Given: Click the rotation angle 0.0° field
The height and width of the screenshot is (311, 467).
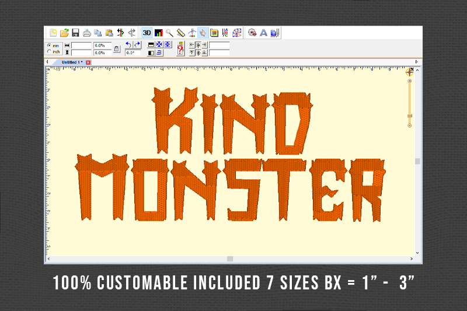Looking at the screenshot, I should pyautogui.click(x=133, y=53).
